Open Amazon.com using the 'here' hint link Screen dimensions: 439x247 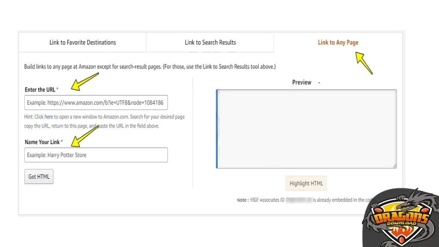pos(48,117)
